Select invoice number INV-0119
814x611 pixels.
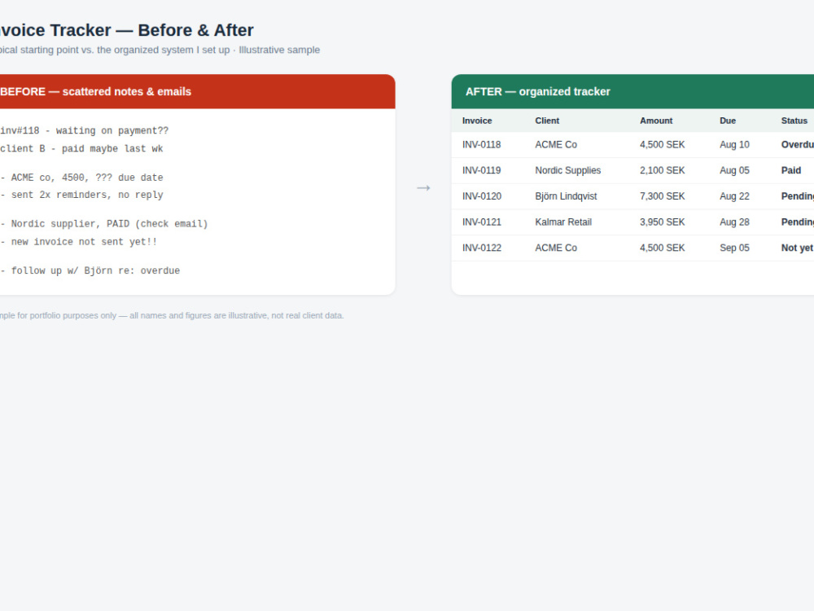[x=482, y=170]
